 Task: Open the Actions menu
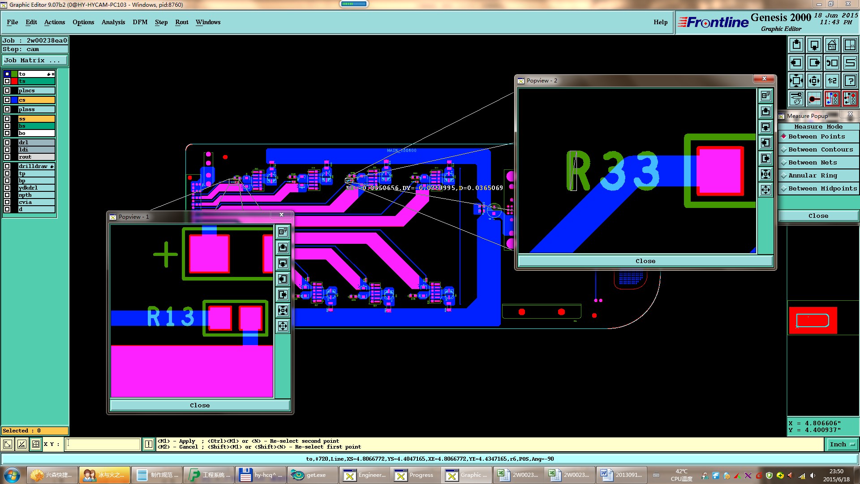coord(55,22)
